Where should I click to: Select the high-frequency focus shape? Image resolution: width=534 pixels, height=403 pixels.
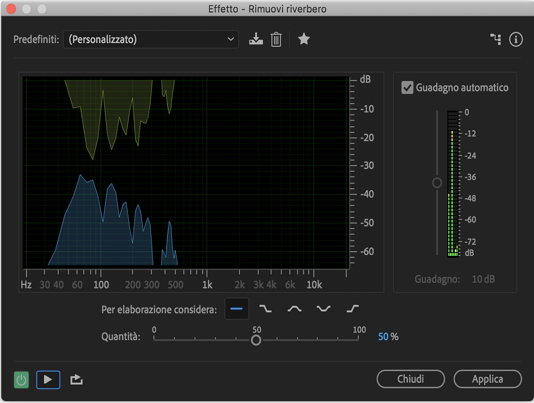(353, 309)
